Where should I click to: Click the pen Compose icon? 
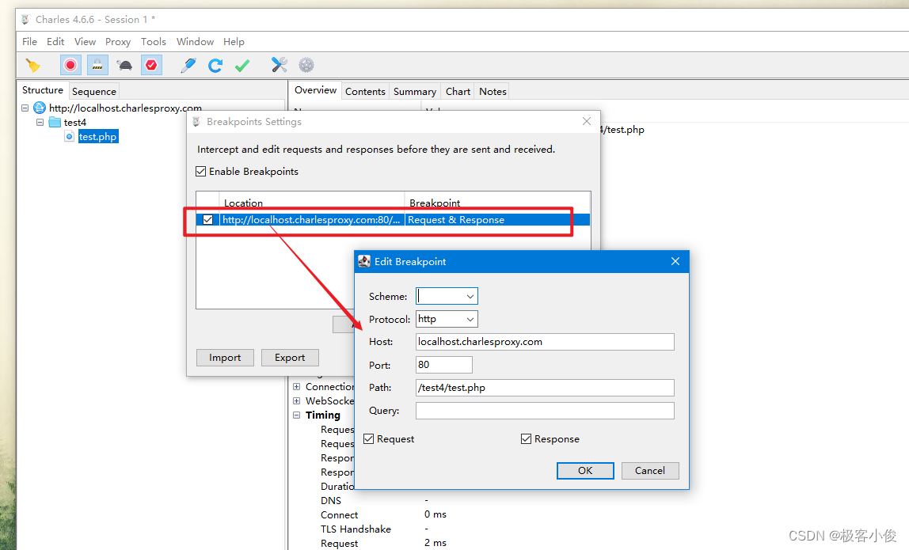[188, 66]
